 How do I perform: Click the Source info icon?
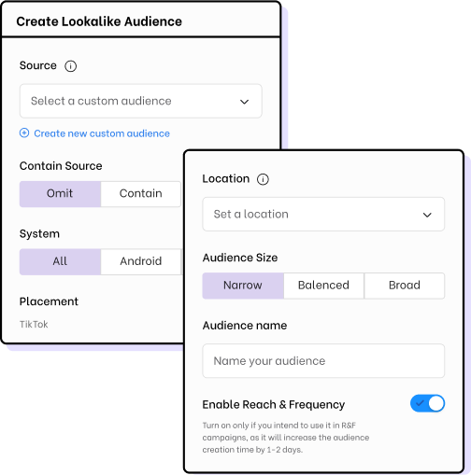click(70, 66)
